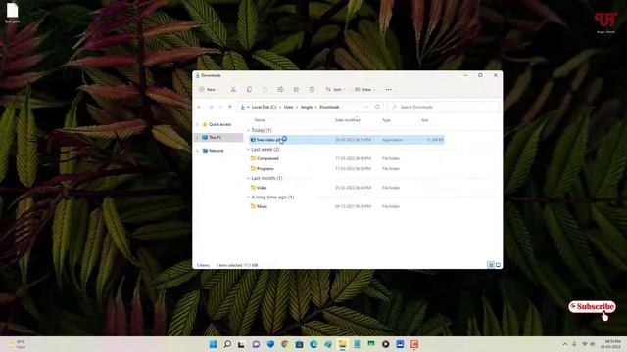Open address bar history dropdown
Viewport: 627px width, 352px height.
[x=366, y=107]
